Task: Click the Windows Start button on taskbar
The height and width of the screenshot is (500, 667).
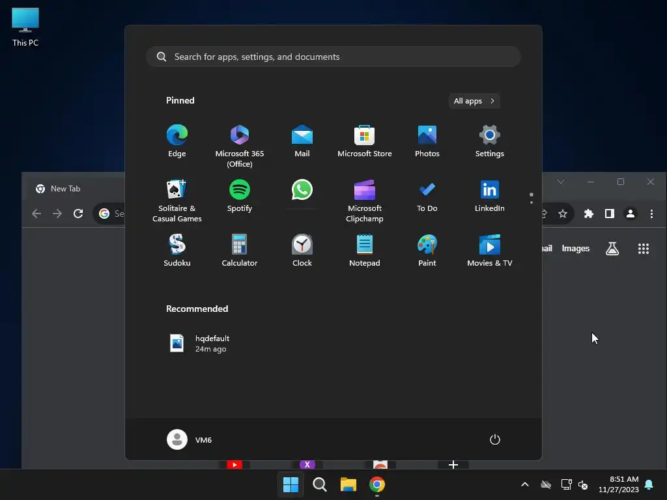Action: click(x=291, y=484)
